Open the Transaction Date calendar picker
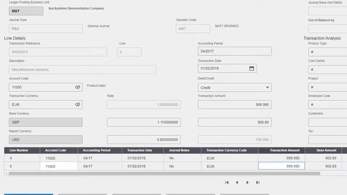Viewport: 347px width, 195px height. [x=252, y=68]
